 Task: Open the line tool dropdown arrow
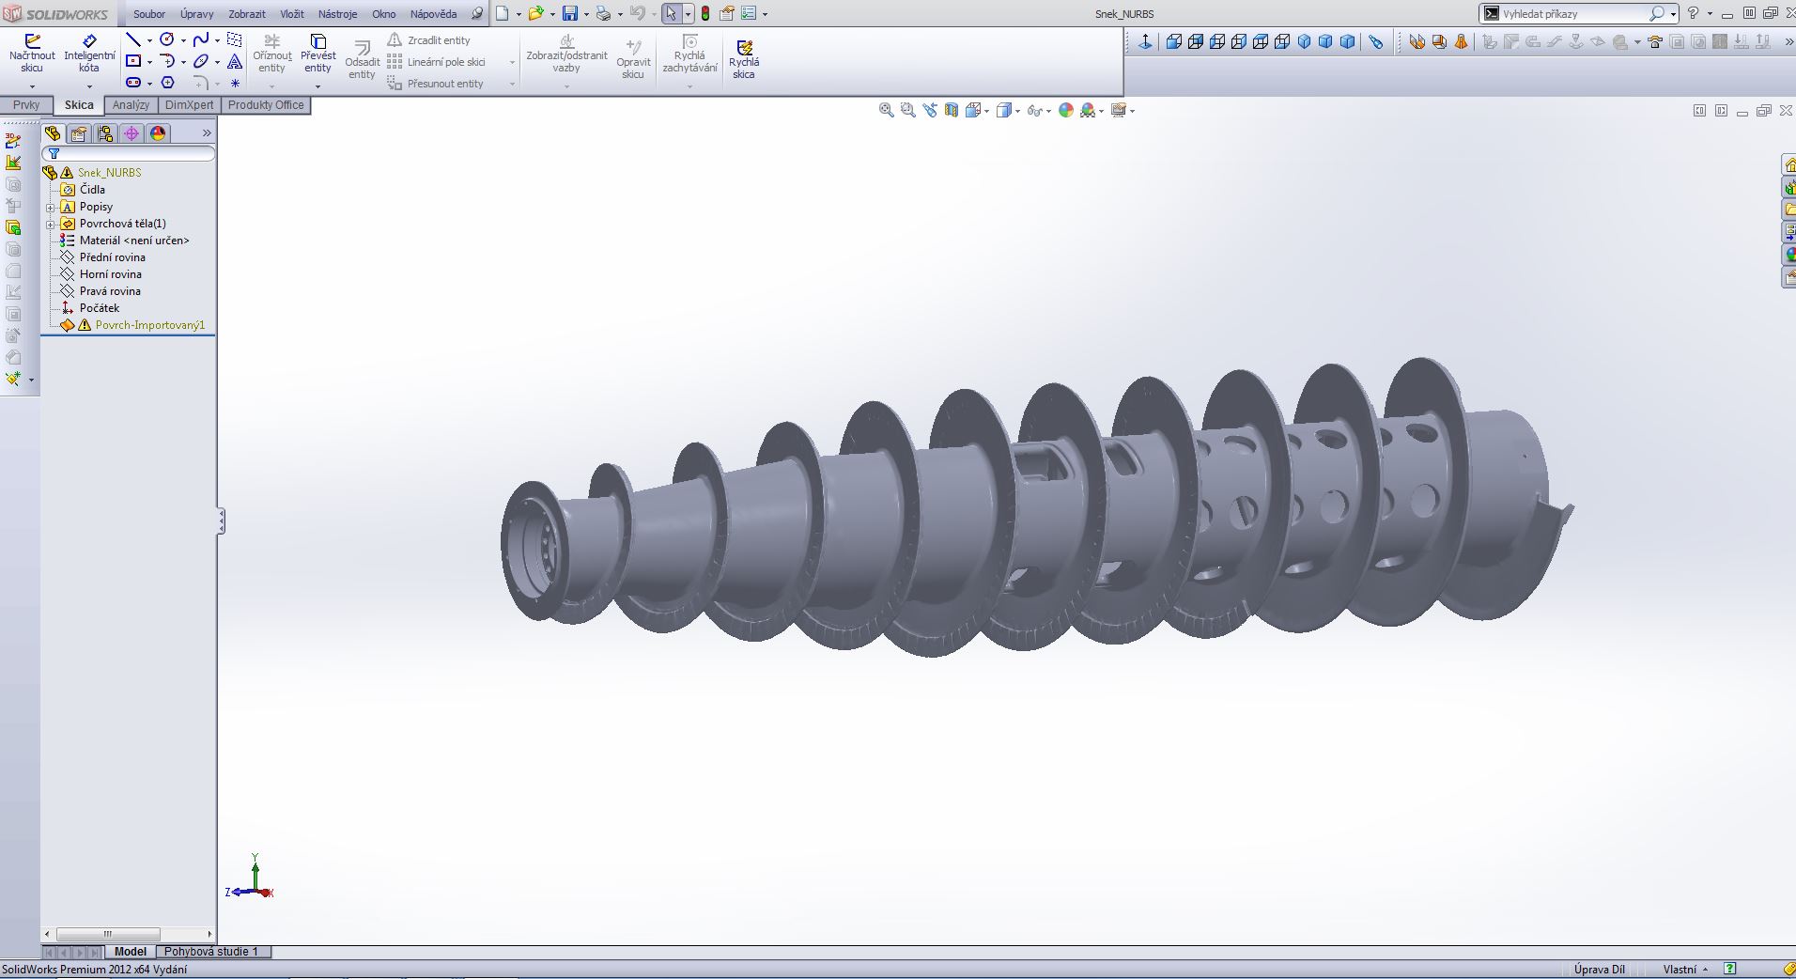[x=149, y=40]
